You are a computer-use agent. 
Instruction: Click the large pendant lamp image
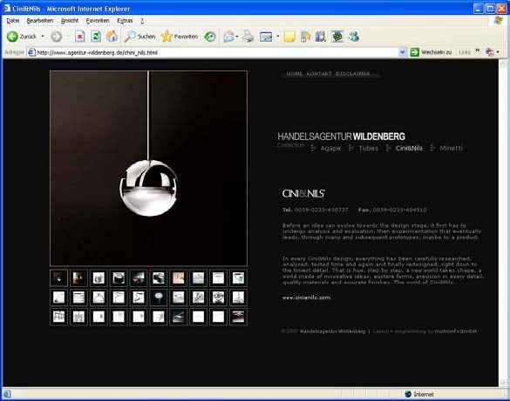(x=149, y=169)
